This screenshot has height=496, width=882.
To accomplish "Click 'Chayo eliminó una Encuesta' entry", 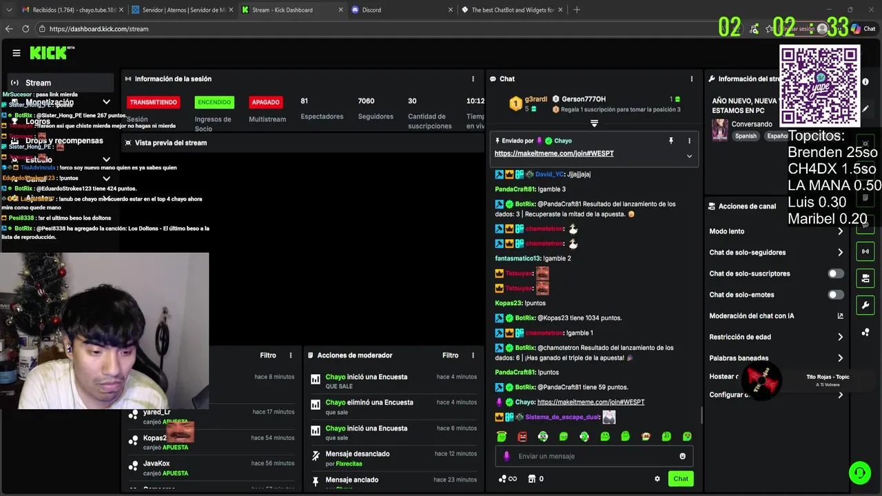I will coord(393,407).
